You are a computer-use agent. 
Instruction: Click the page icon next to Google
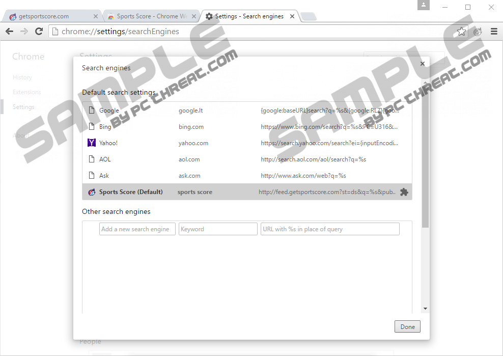tap(92, 110)
